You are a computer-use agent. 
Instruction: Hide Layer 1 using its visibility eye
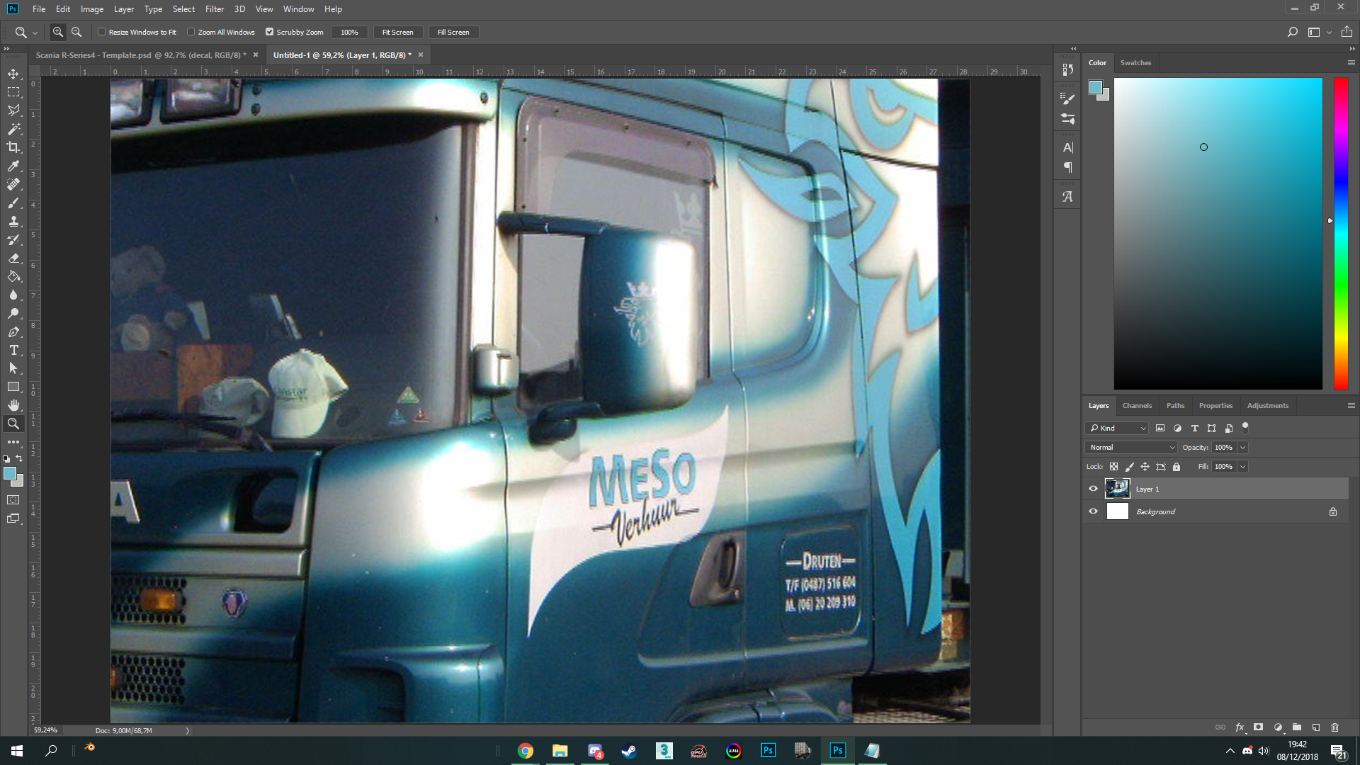(x=1093, y=489)
